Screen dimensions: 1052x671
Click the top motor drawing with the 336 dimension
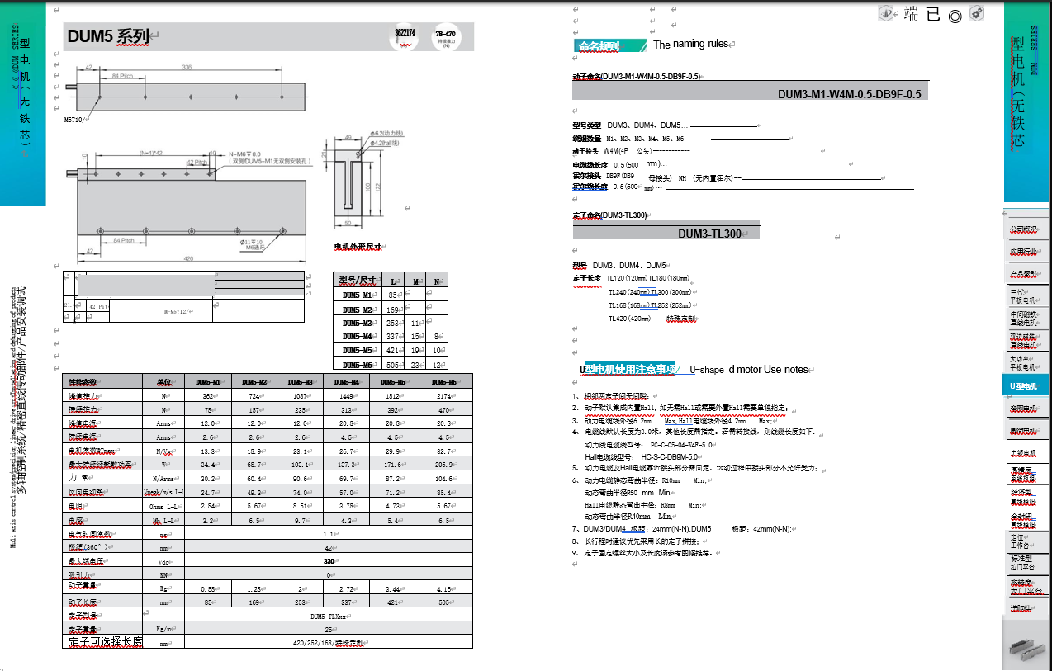coord(186,92)
